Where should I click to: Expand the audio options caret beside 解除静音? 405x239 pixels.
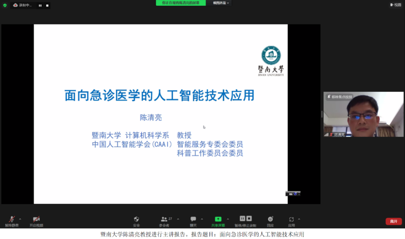click(20, 219)
